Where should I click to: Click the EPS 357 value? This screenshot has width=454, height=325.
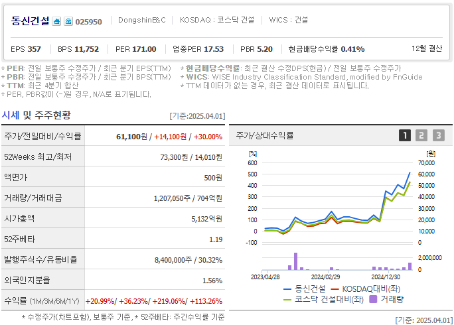point(26,49)
